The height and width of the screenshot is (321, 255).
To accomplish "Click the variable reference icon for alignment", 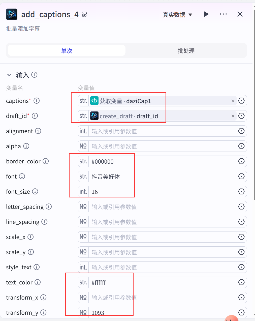I will click(x=241, y=131).
